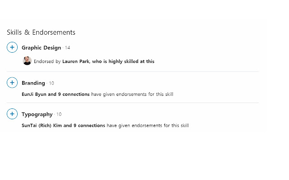
Task: Endorse the Graphic Design skill with plus icon
Action: (x=12, y=47)
